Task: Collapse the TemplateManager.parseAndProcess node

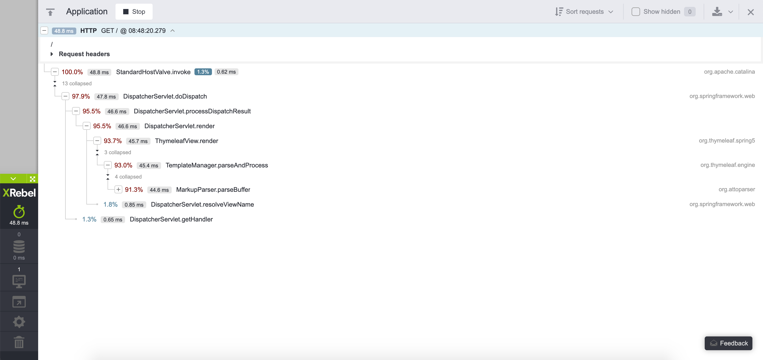Action: coord(108,165)
